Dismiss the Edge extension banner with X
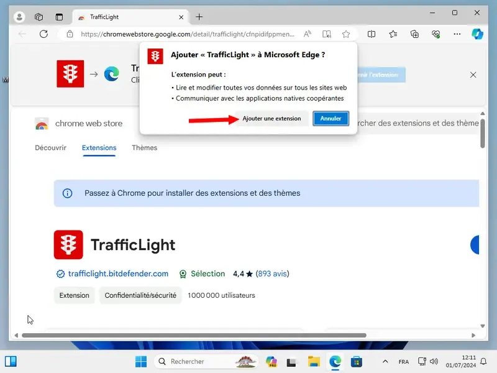497x373 pixels. (473, 75)
